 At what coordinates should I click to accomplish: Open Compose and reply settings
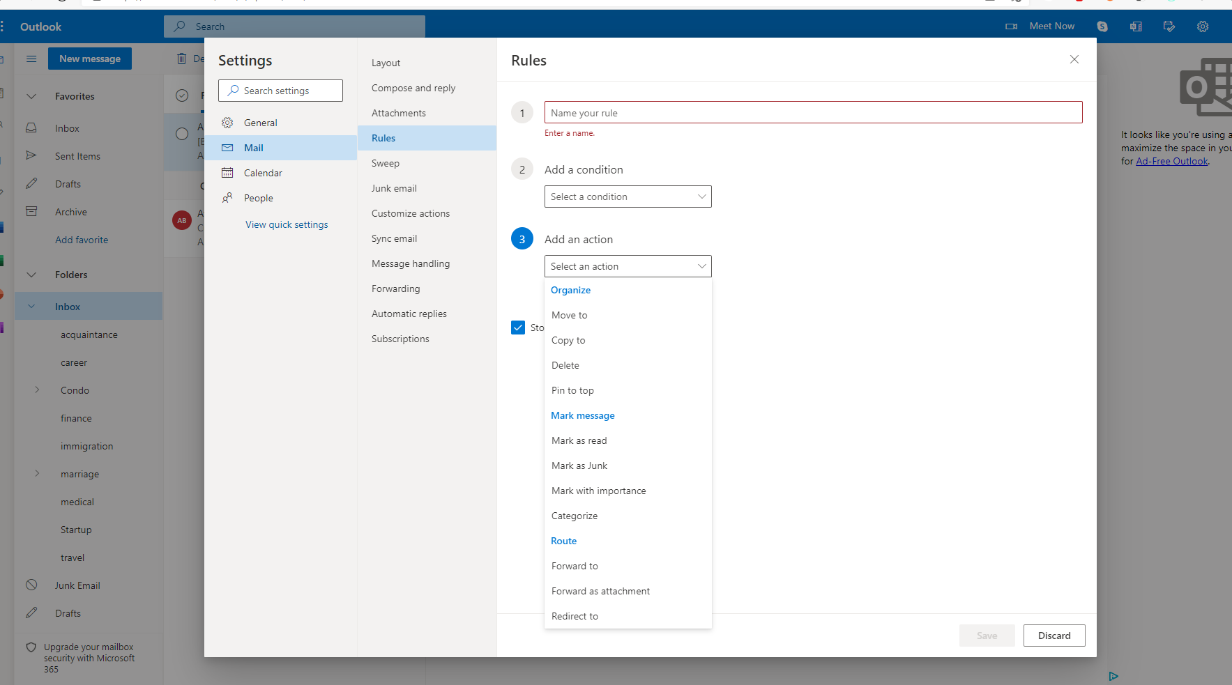[427, 88]
